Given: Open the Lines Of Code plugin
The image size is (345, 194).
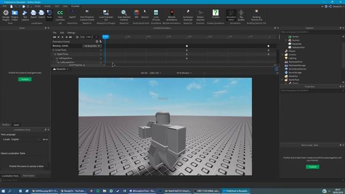Looking at the screenshot, I should (156, 15).
